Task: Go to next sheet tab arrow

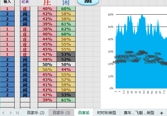Action: tap(10, 113)
